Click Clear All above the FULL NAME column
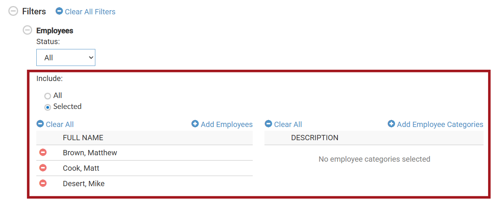Viewport: 496px width, 202px height. click(60, 124)
